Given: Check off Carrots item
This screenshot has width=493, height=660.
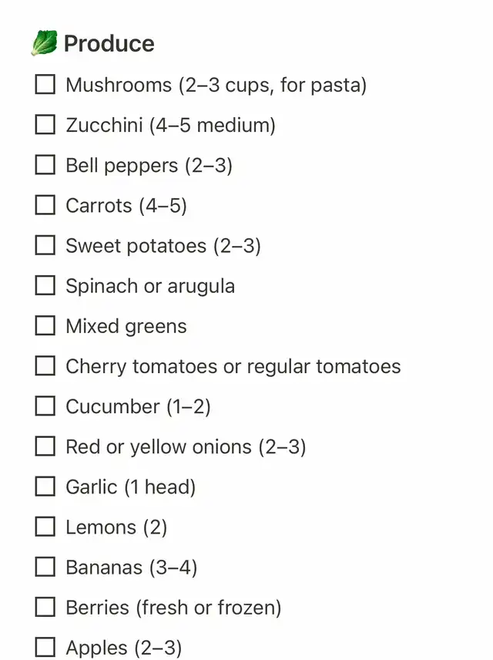Looking at the screenshot, I should pyautogui.click(x=45, y=205).
